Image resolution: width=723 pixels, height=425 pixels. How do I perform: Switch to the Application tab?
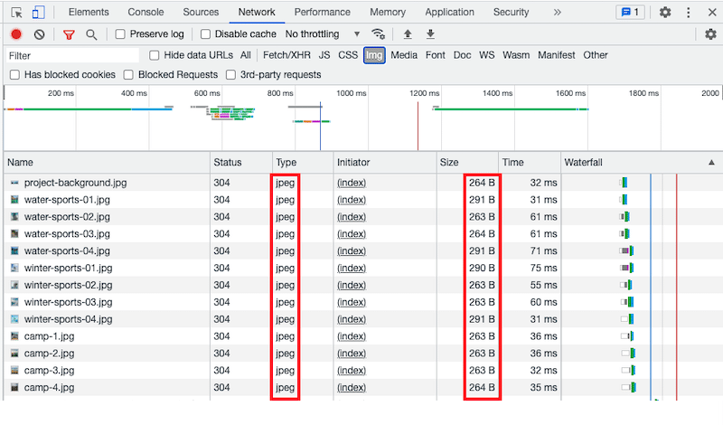(449, 12)
